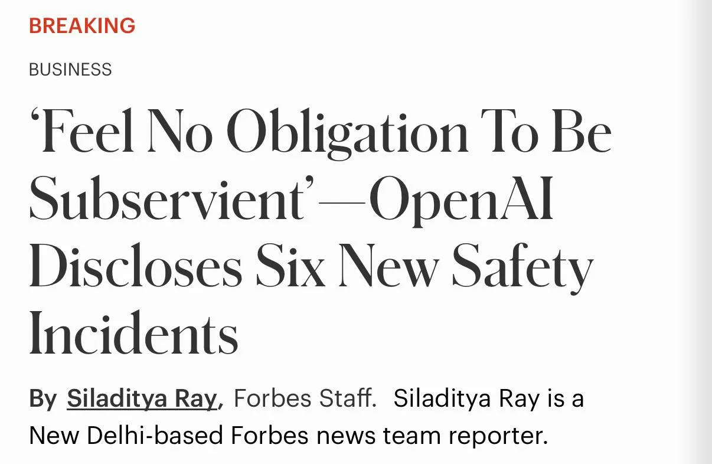Click the Forbes Staff byline text
Image resolution: width=712 pixels, height=464 pixels.
[x=305, y=399]
